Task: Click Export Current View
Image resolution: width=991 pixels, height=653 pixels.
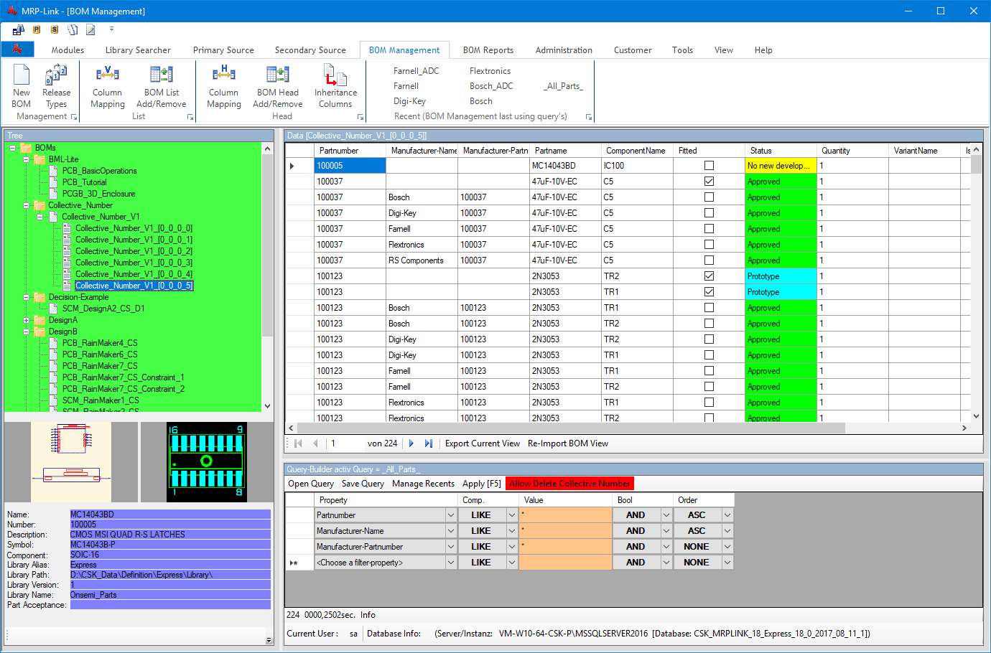Action: pyautogui.click(x=483, y=443)
